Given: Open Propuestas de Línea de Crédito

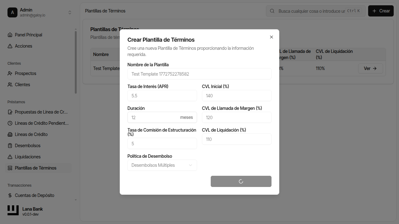Looking at the screenshot, I should pyautogui.click(x=41, y=112).
